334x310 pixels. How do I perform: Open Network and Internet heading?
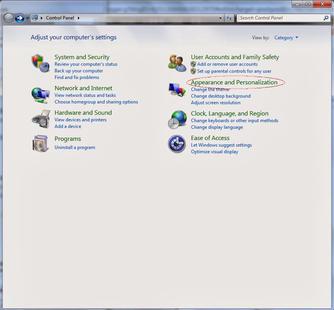(x=83, y=88)
